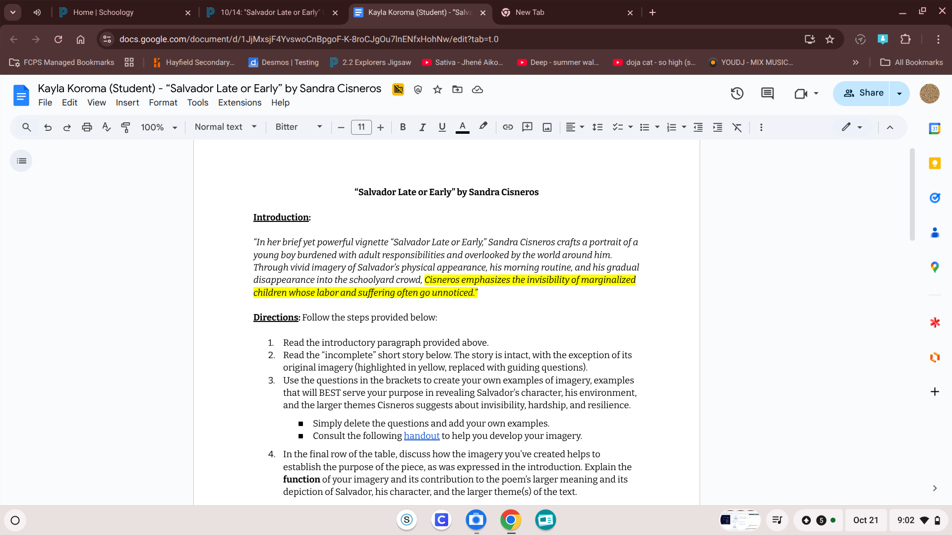The height and width of the screenshot is (535, 952).
Task: Open the zoom 100% dropdown
Action: point(159,127)
